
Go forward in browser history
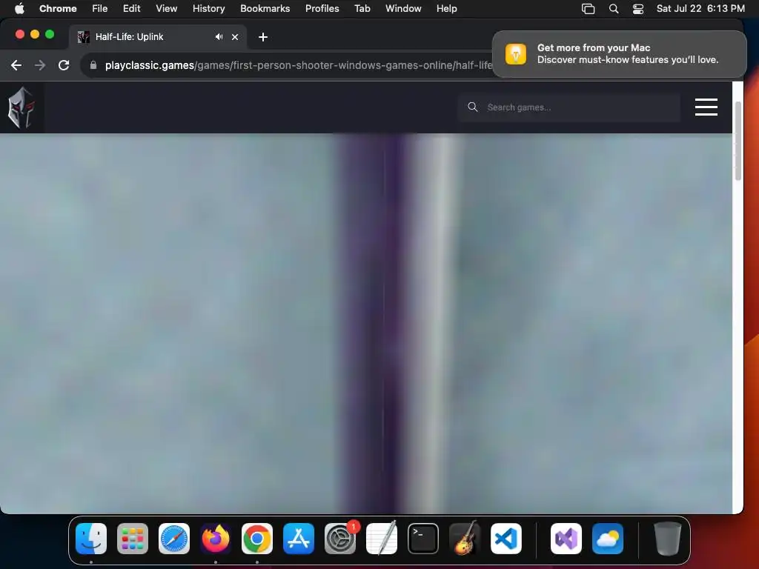[x=40, y=65]
